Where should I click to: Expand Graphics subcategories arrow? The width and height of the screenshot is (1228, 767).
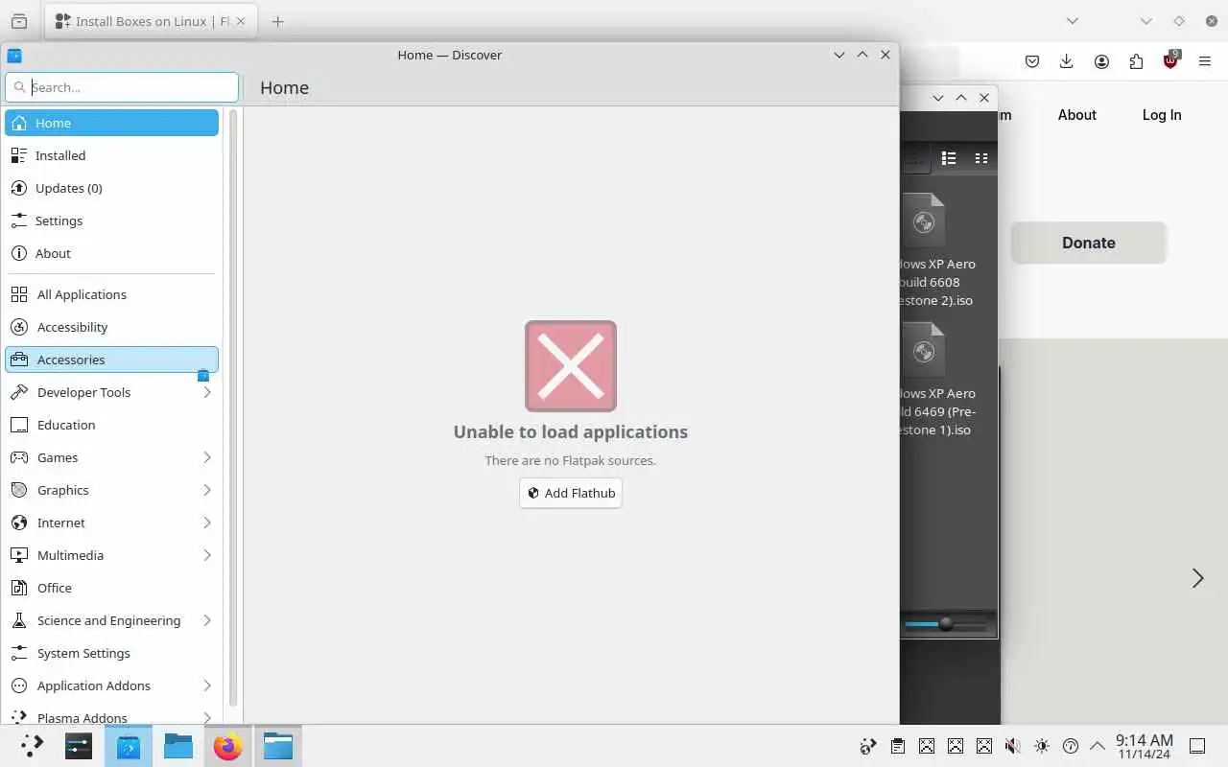(206, 490)
